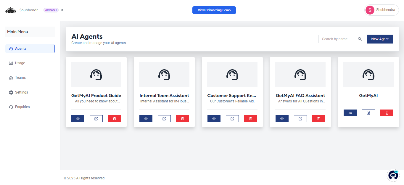404x185 pixels.
Task: Delete the Internal Team Assistant agent
Action: [x=183, y=119]
